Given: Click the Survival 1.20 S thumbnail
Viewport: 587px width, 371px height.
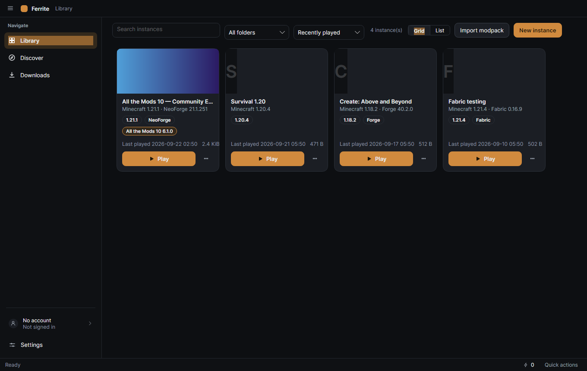Looking at the screenshot, I should coord(231,71).
